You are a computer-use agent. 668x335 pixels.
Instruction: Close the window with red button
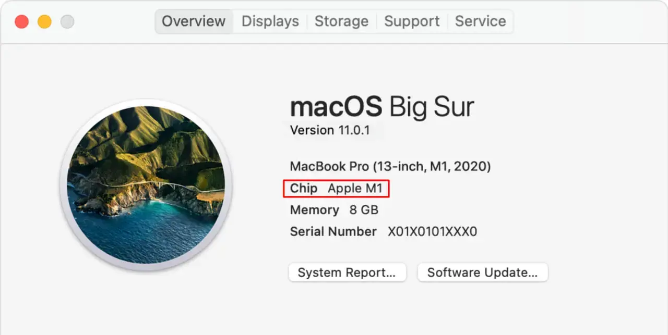click(x=21, y=21)
